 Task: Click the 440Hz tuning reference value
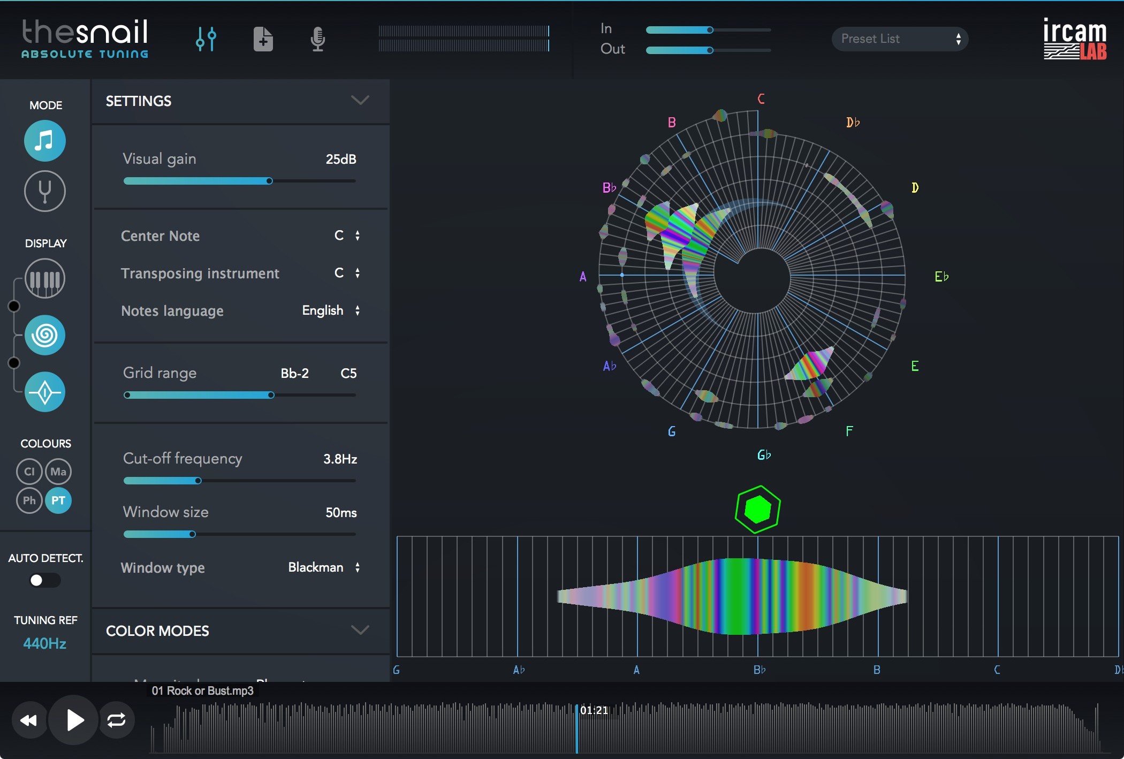pyautogui.click(x=45, y=643)
